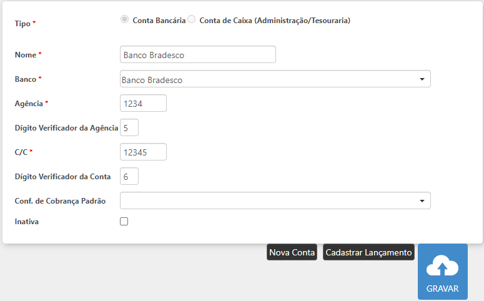Click the Tipo field label

(23, 23)
